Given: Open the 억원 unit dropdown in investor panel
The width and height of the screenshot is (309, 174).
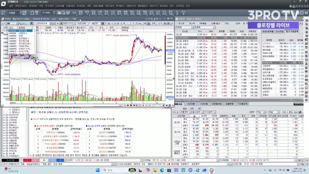Looking at the screenshot, I should pyautogui.click(x=264, y=112).
